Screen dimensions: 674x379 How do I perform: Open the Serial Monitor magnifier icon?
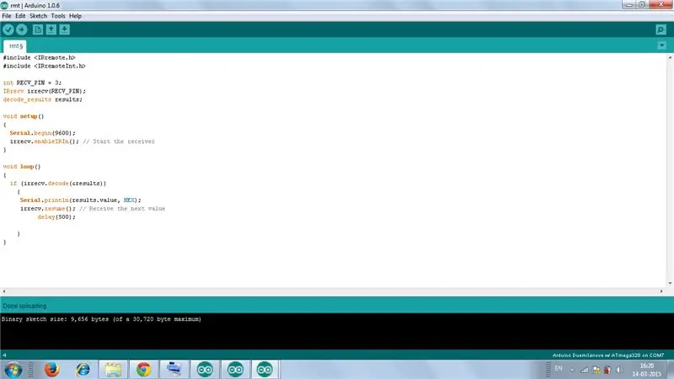tap(661, 29)
